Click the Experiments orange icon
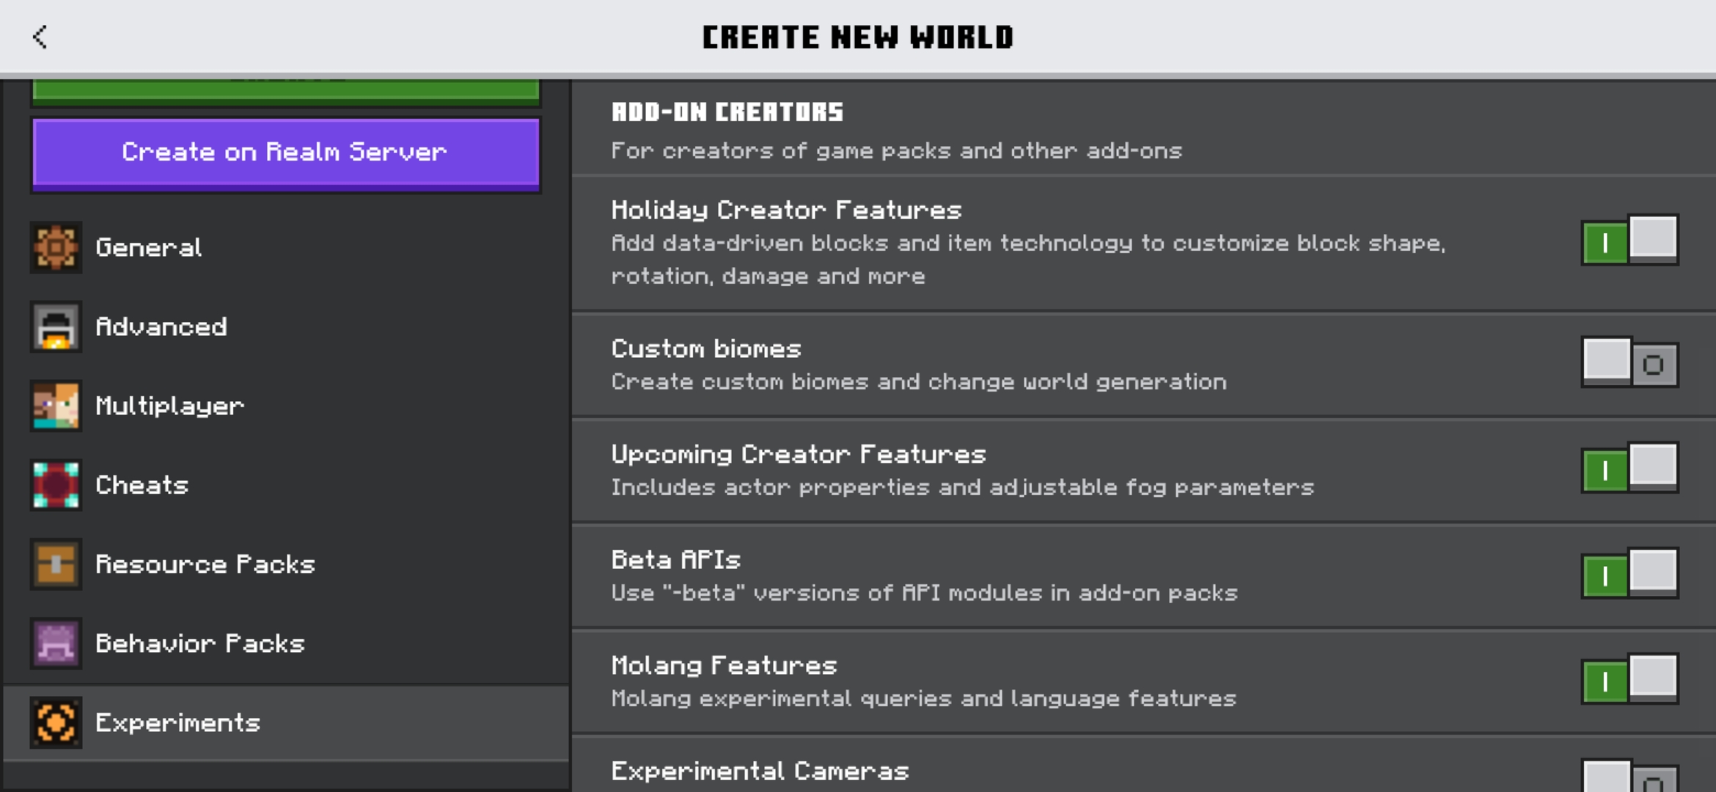 click(x=56, y=722)
